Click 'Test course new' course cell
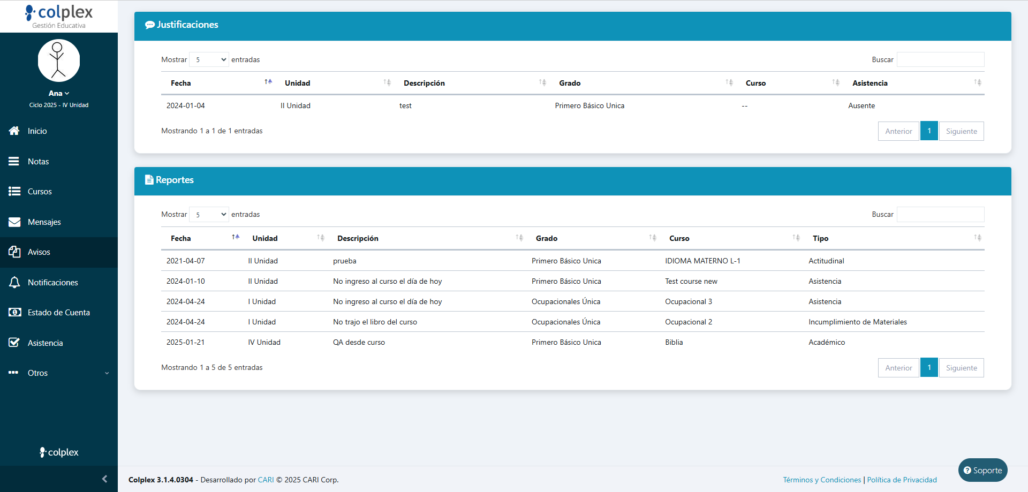The height and width of the screenshot is (492, 1028). (691, 281)
